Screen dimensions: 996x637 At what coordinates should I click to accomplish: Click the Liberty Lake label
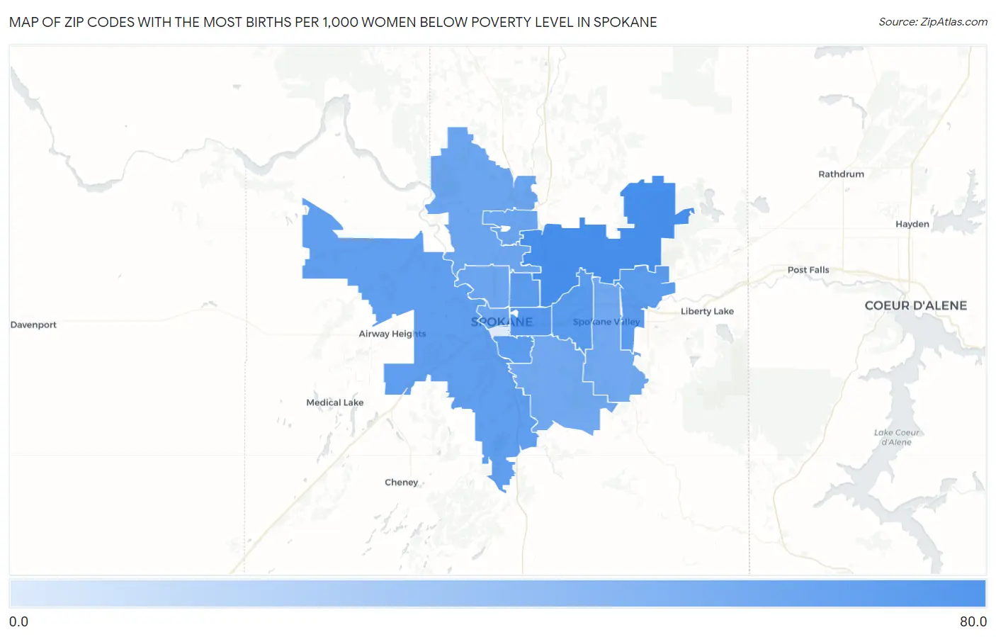(707, 311)
